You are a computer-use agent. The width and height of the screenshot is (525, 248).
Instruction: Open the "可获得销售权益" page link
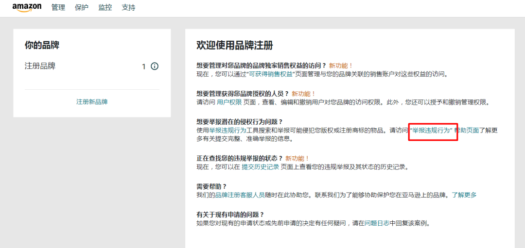pos(270,74)
